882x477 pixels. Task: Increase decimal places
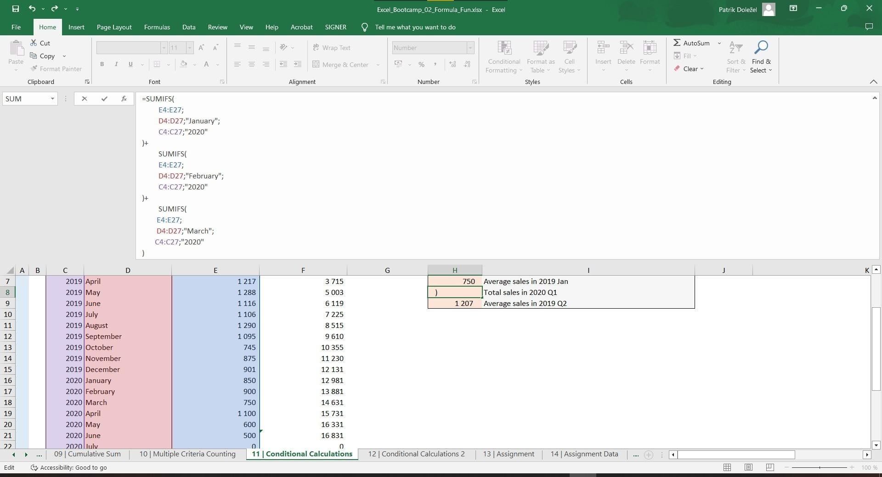[453, 65]
